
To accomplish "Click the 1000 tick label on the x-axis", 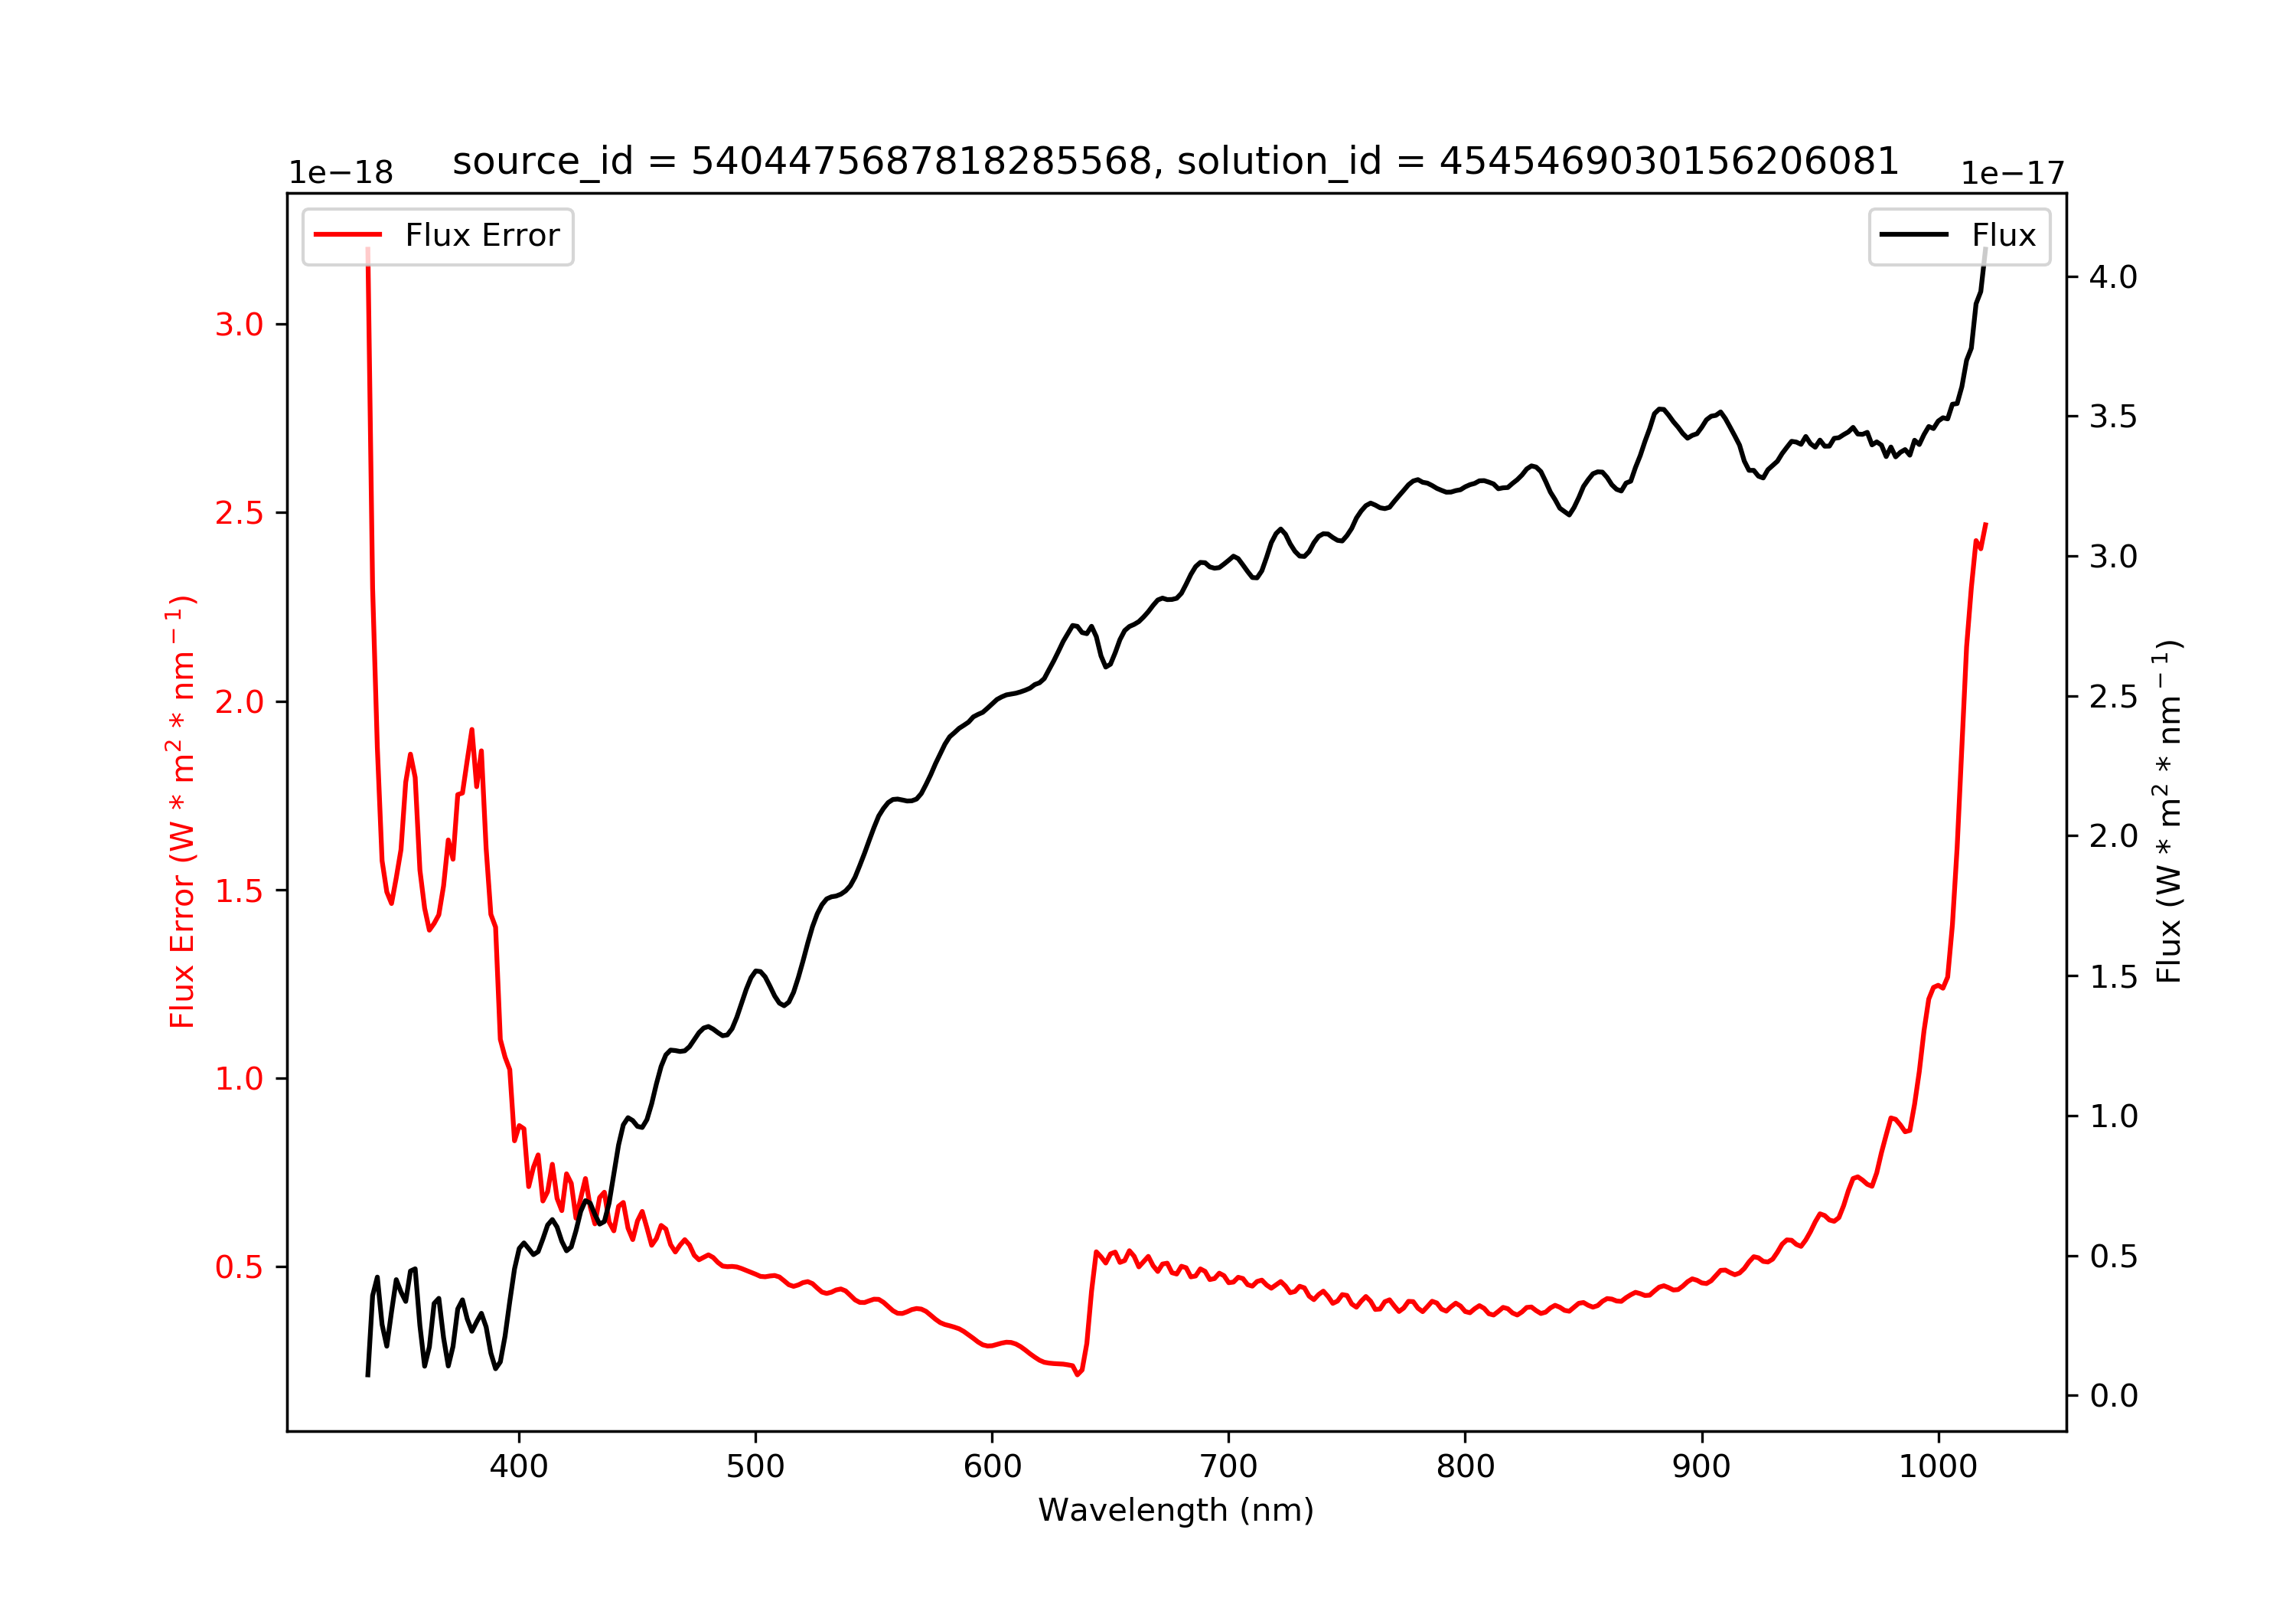I will click(x=1938, y=1467).
